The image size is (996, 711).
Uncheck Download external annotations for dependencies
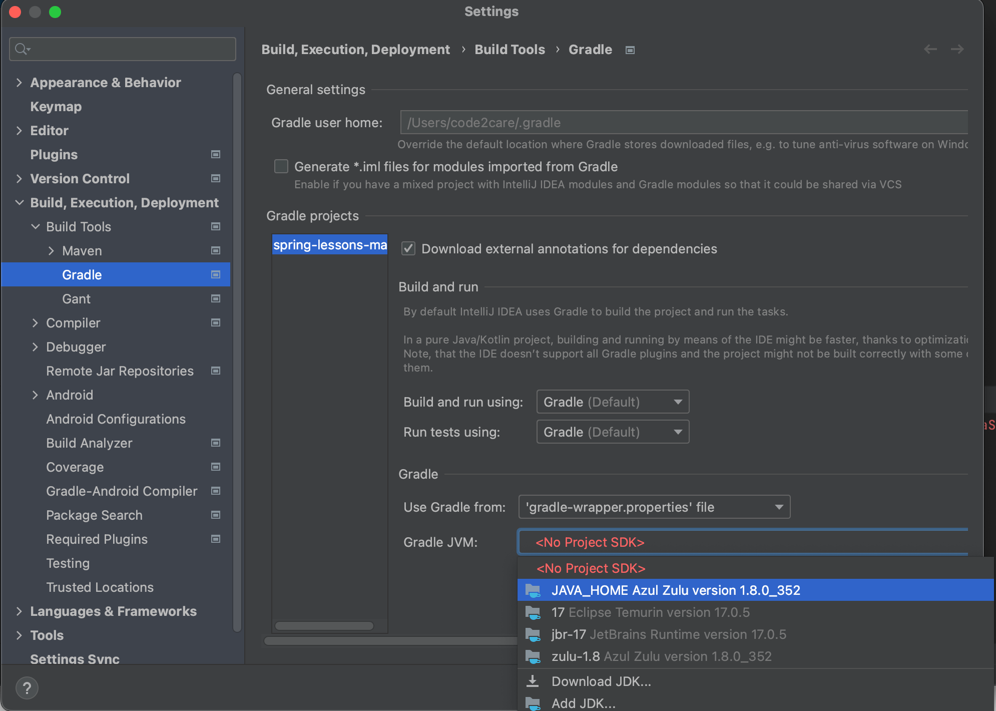[408, 249]
